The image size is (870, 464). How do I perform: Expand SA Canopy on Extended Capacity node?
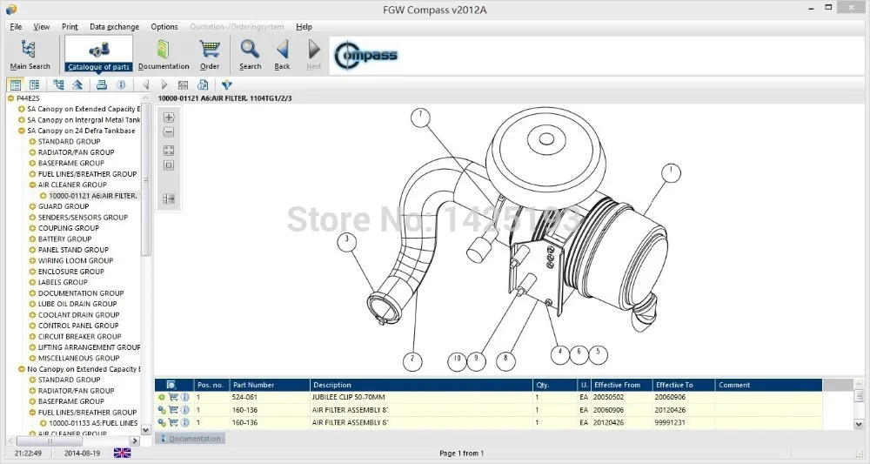22,110
